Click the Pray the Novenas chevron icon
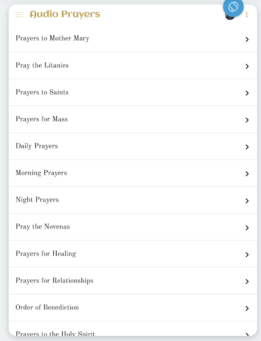The height and width of the screenshot is (341, 261). pos(247,228)
